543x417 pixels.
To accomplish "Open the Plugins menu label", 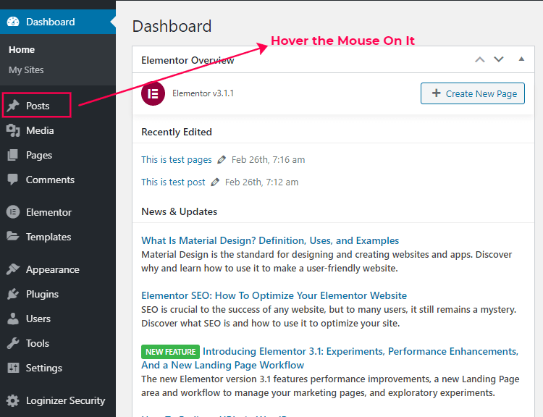I will pyautogui.click(x=42, y=294).
